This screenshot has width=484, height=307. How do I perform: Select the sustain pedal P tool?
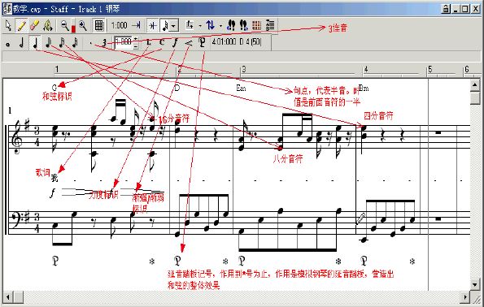coord(202,43)
